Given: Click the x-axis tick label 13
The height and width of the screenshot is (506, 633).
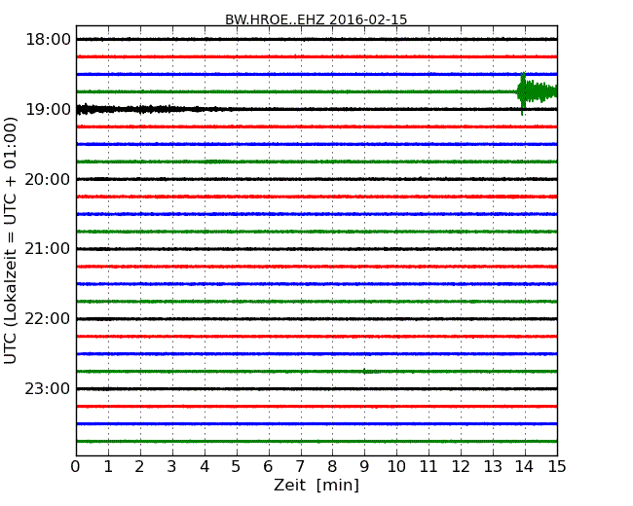Looking at the screenshot, I should (493, 467).
